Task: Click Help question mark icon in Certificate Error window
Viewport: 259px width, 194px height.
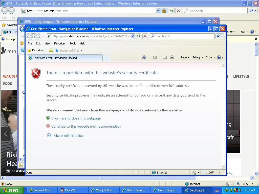Action: [x=219, y=57]
